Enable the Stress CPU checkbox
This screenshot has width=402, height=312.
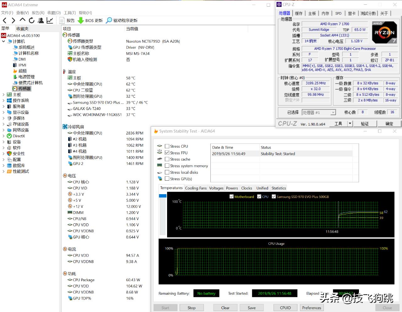pyautogui.click(x=167, y=146)
